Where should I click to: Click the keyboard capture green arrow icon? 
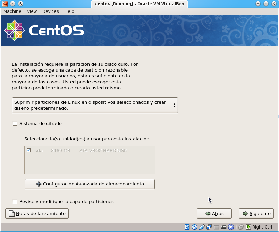click(x=248, y=227)
